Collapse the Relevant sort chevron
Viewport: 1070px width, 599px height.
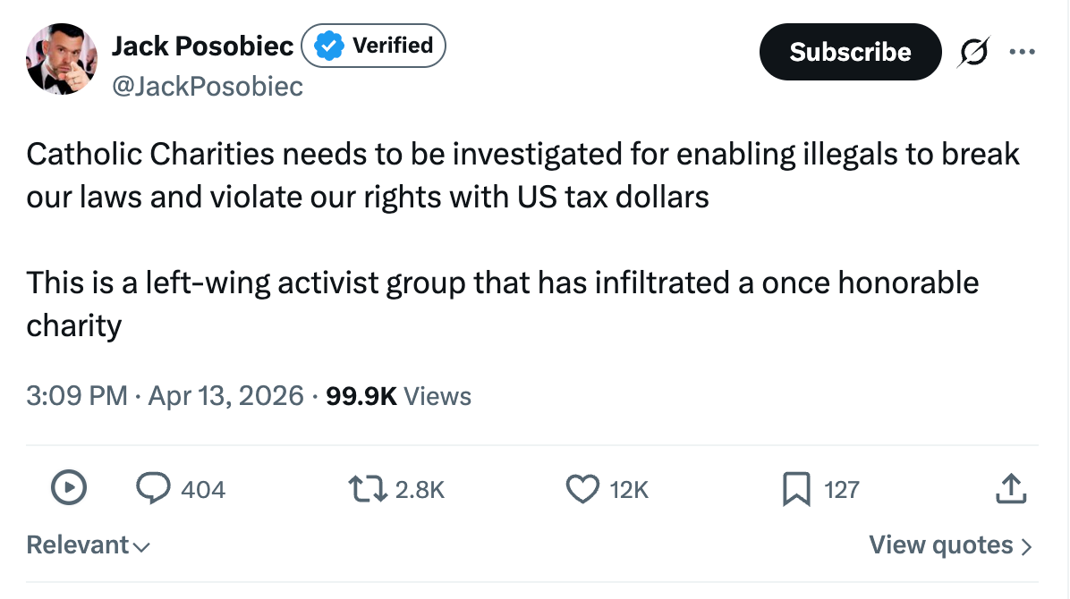pos(143,546)
